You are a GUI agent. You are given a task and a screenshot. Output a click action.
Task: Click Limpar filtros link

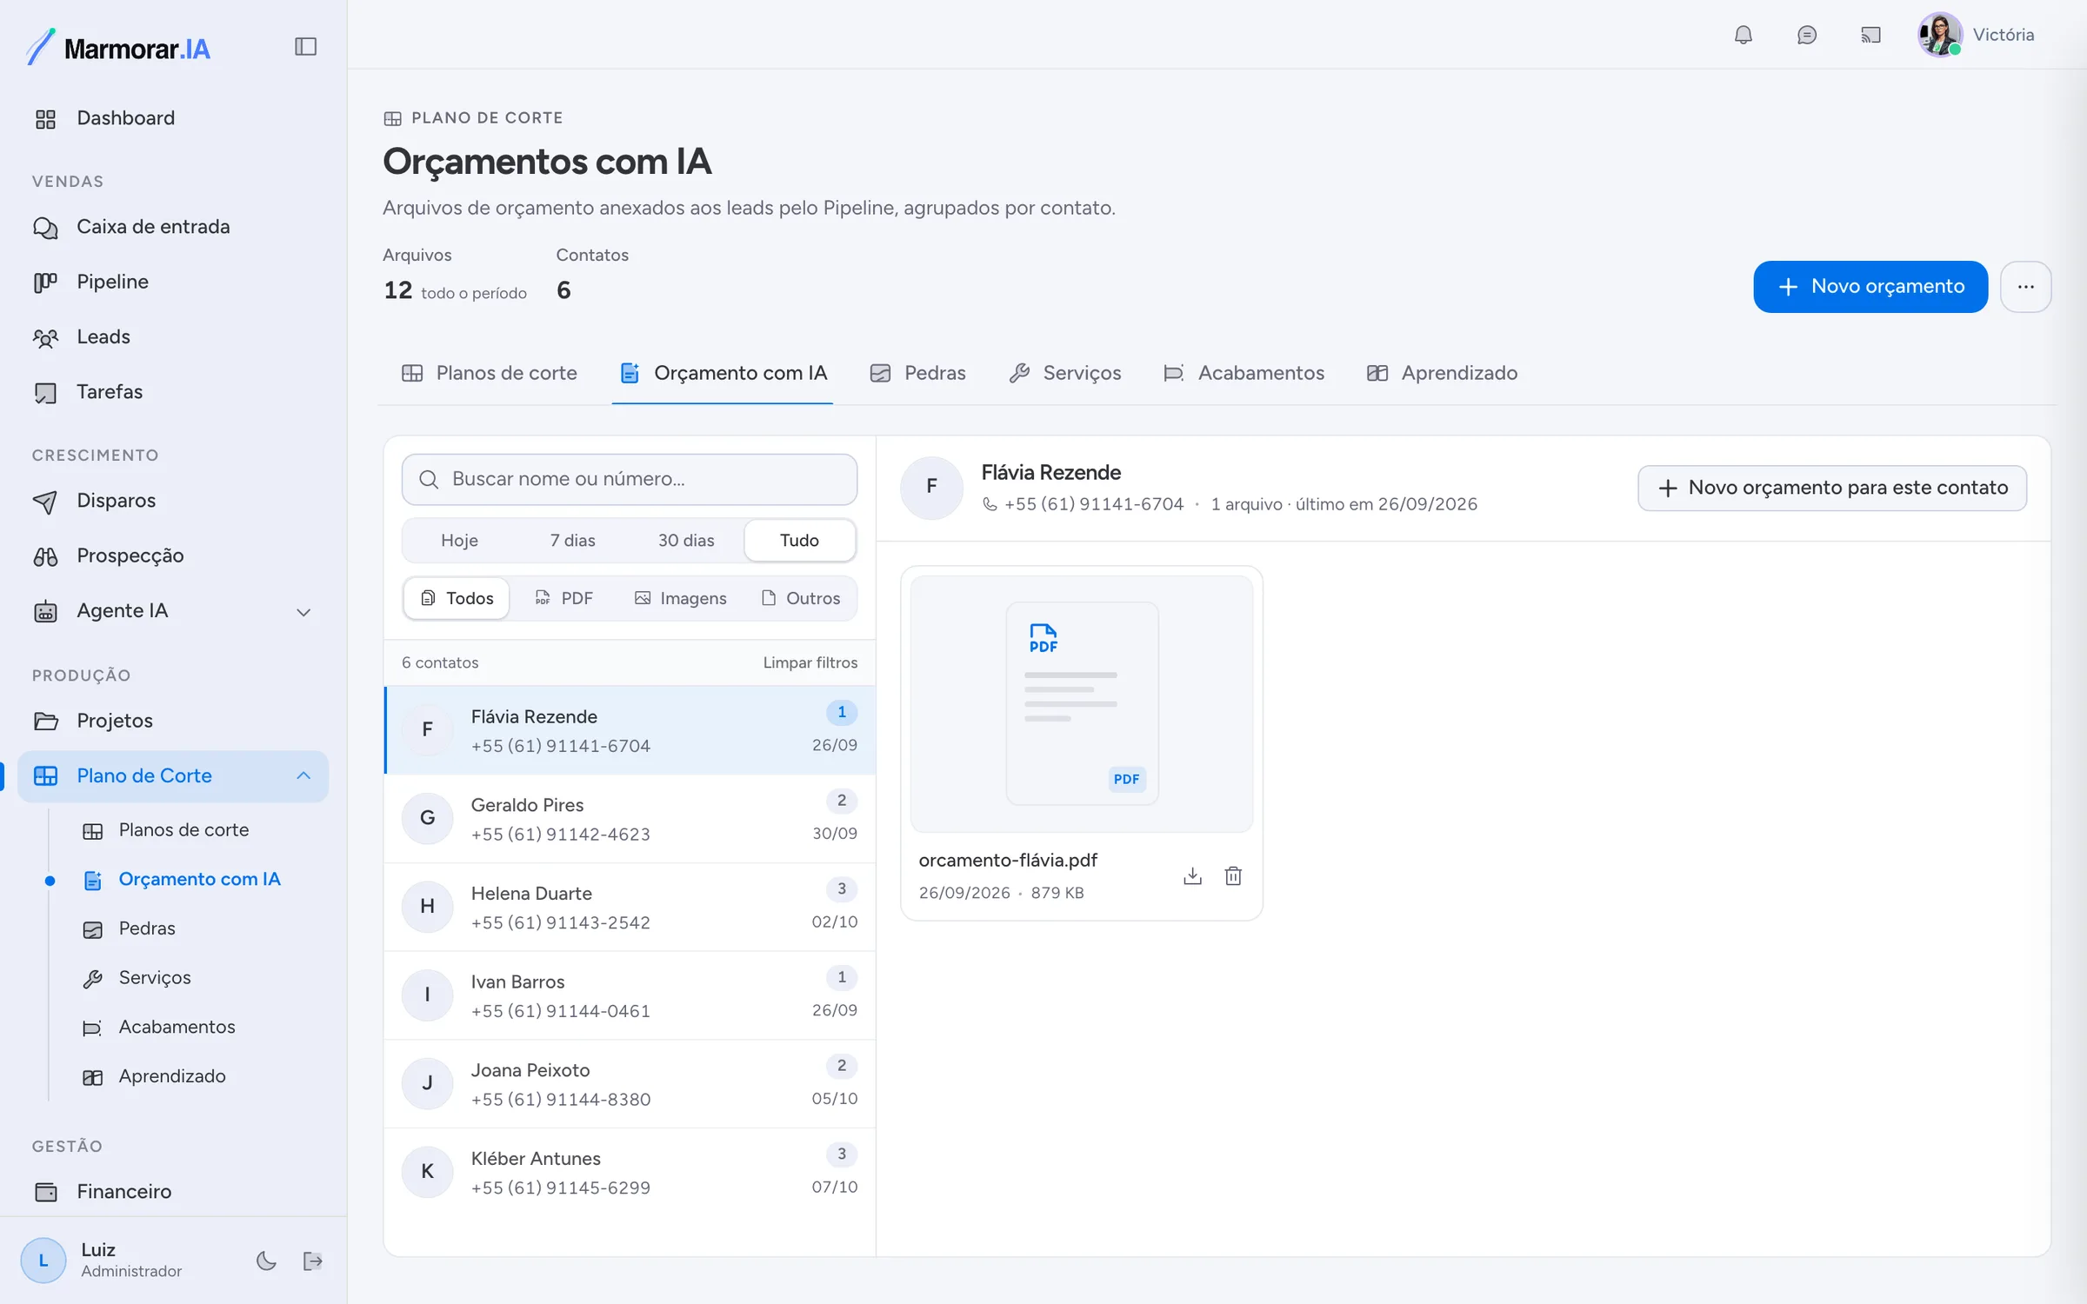point(810,662)
